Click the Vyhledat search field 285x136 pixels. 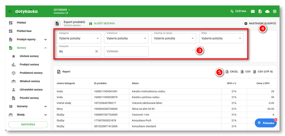coord(126,51)
